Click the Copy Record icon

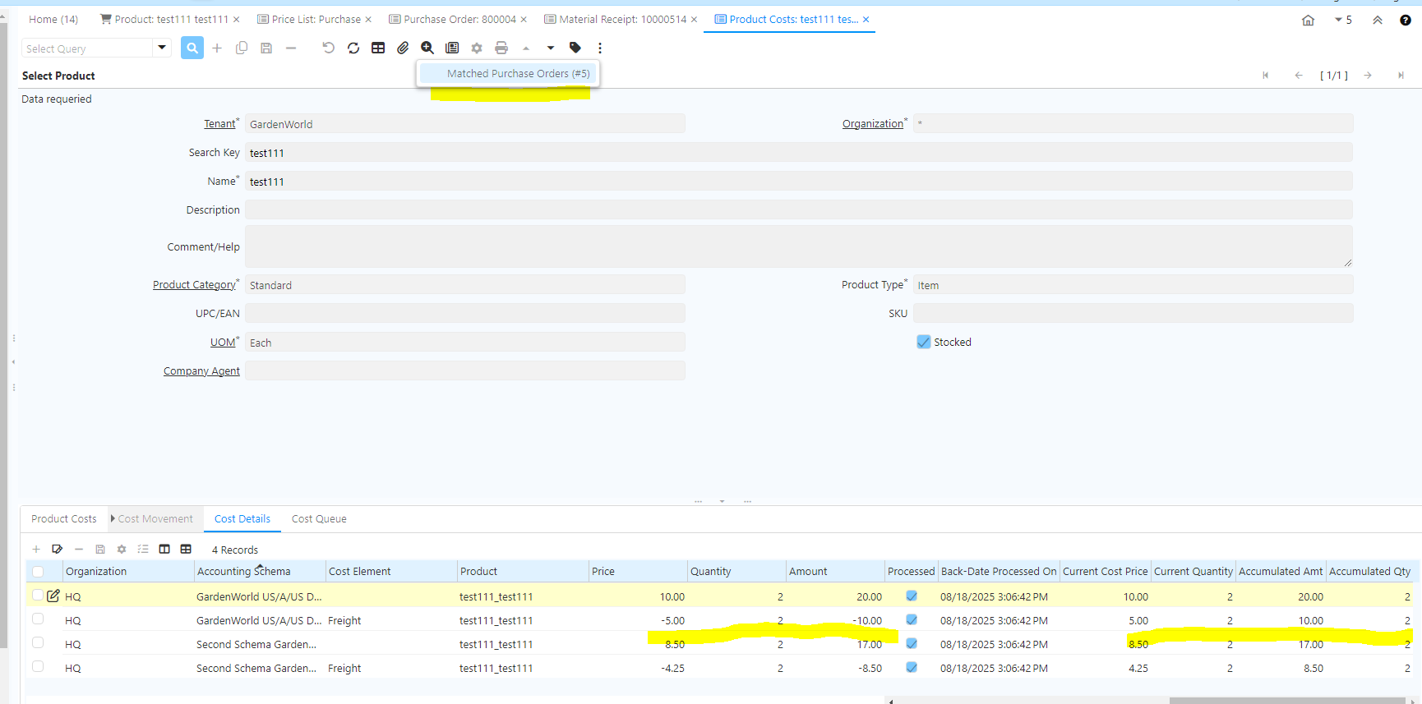point(242,48)
